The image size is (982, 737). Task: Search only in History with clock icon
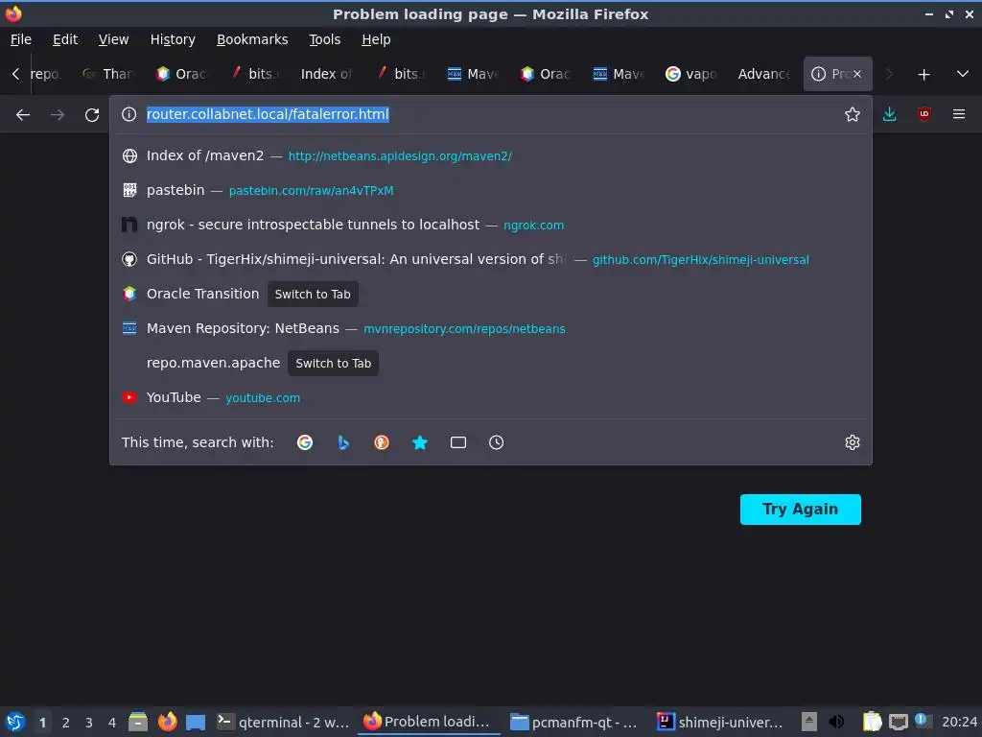tap(496, 442)
